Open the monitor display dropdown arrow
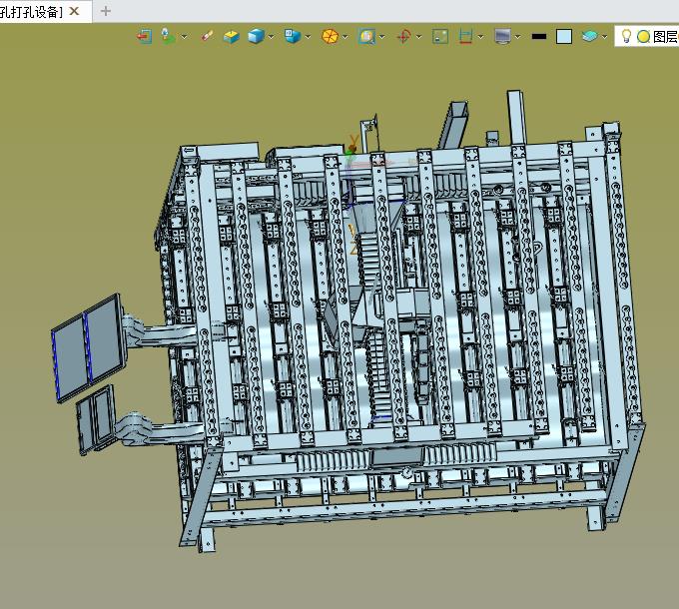This screenshot has height=609, width=679. pos(518,37)
